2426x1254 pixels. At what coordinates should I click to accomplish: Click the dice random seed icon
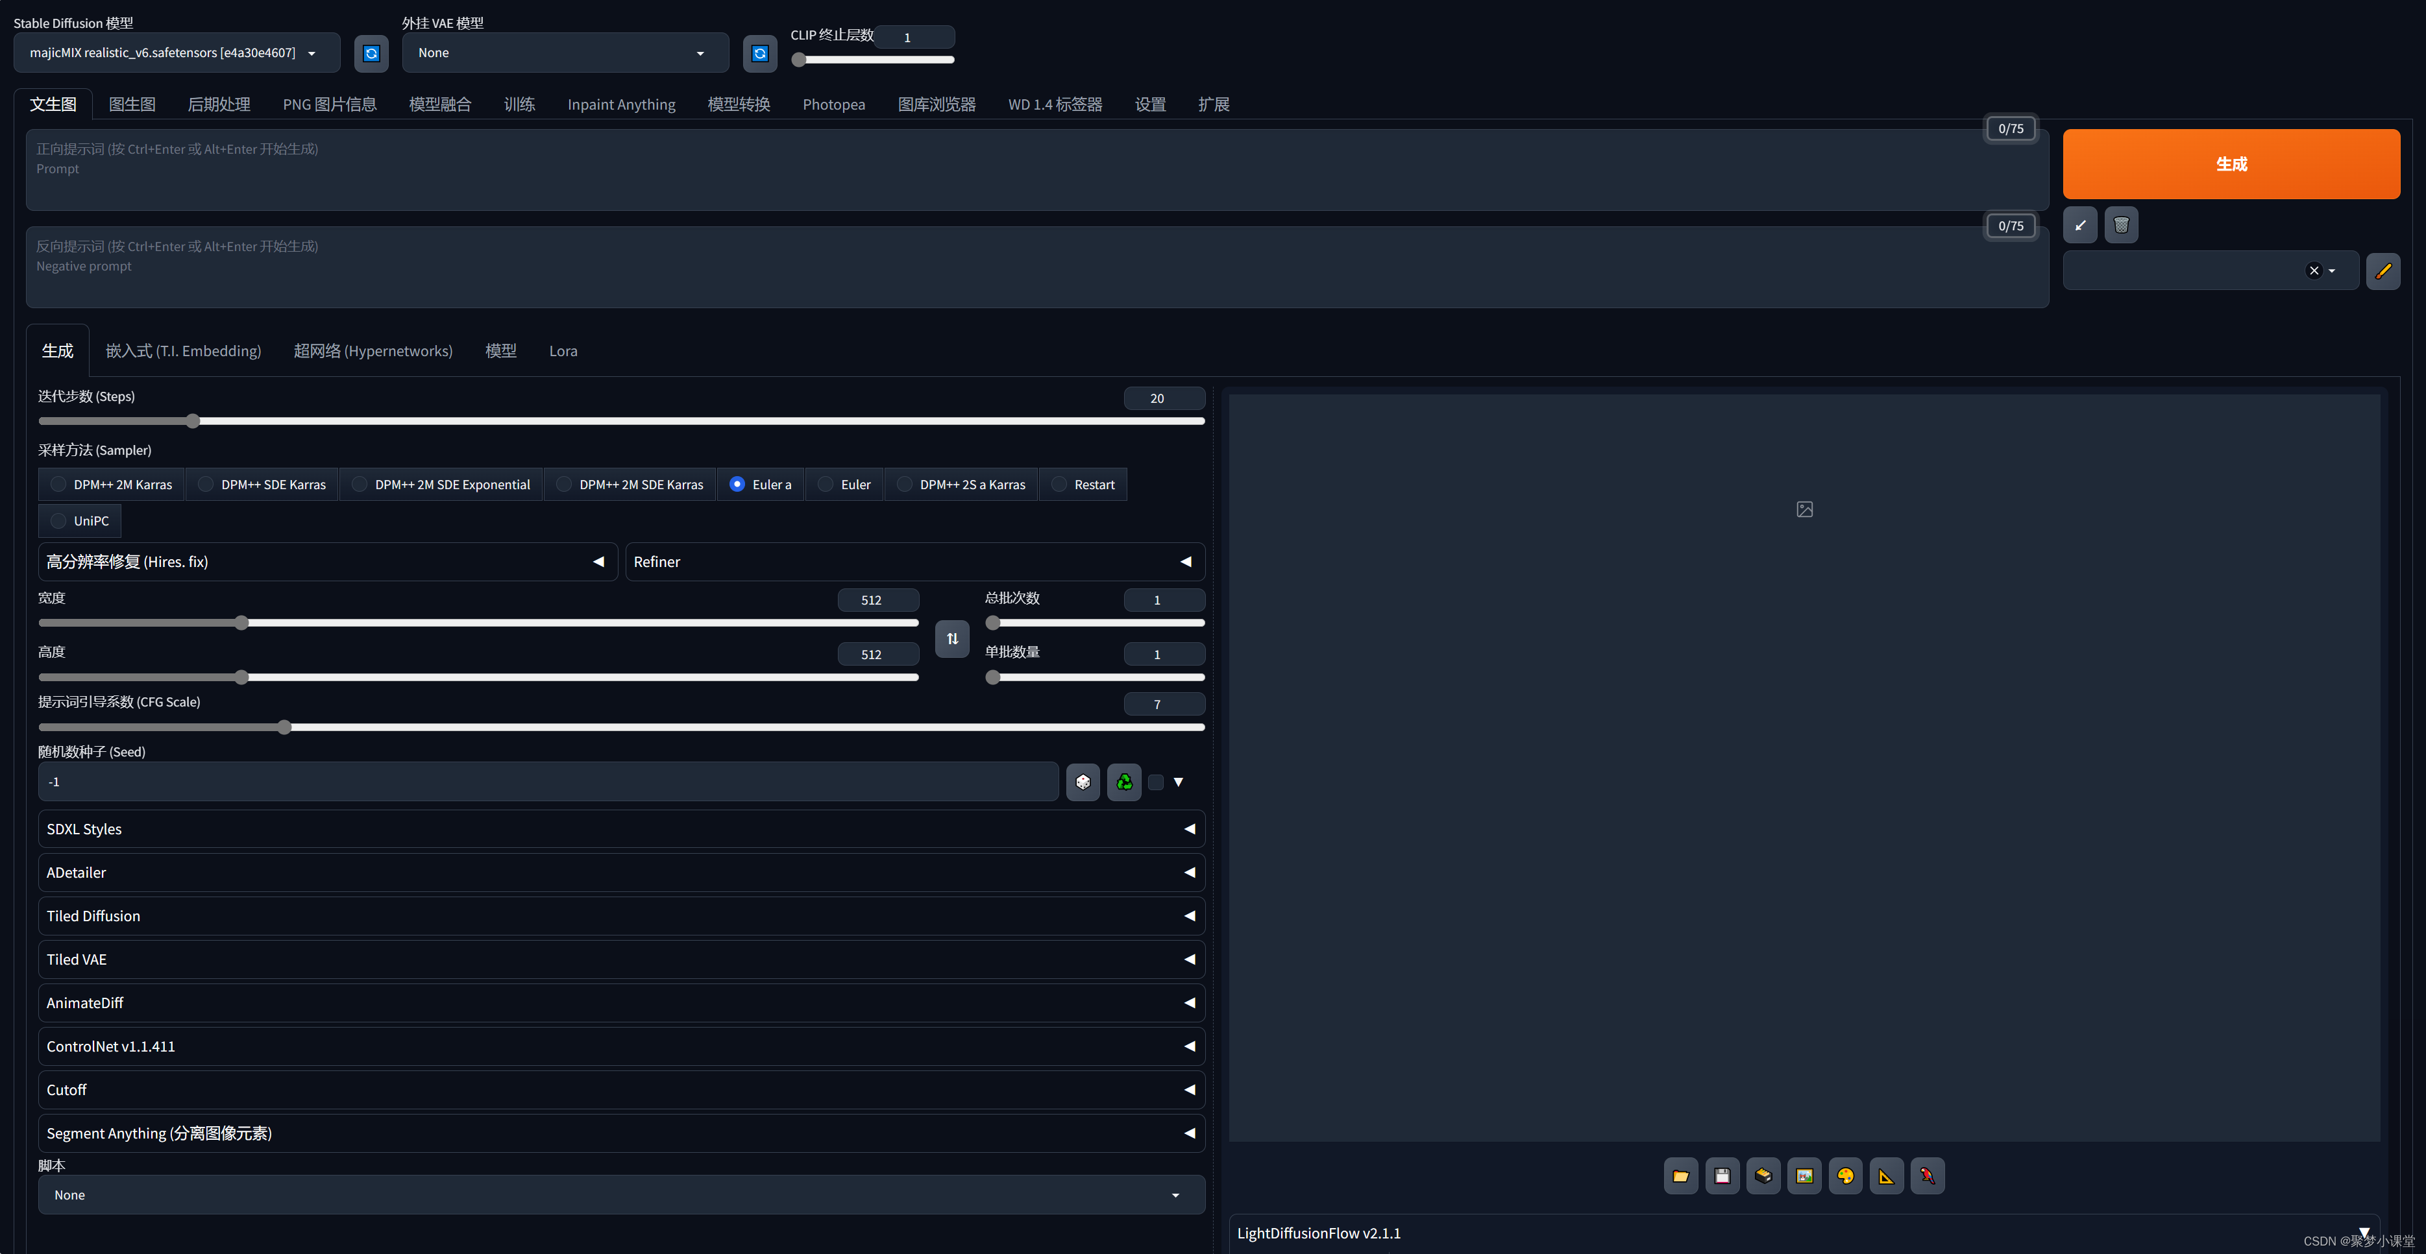(x=1083, y=782)
